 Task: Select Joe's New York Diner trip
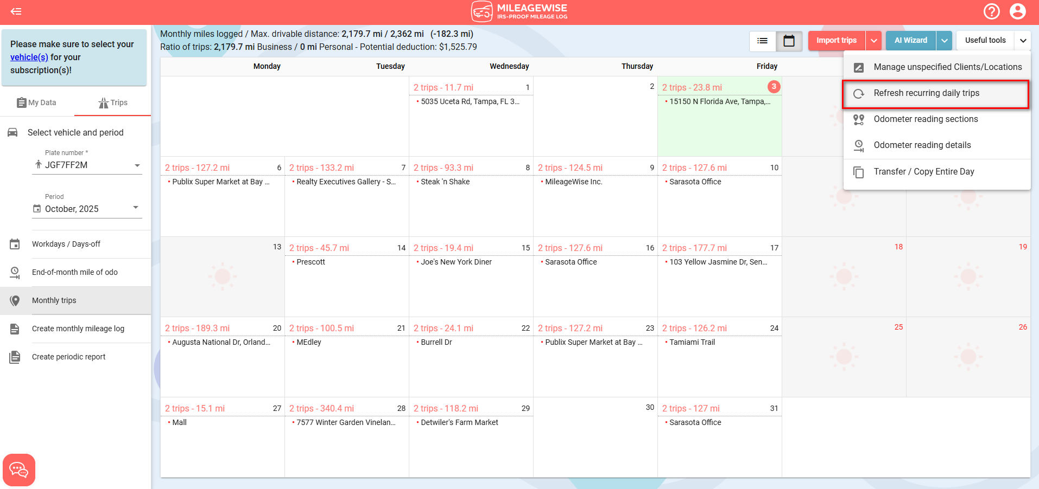coord(456,262)
